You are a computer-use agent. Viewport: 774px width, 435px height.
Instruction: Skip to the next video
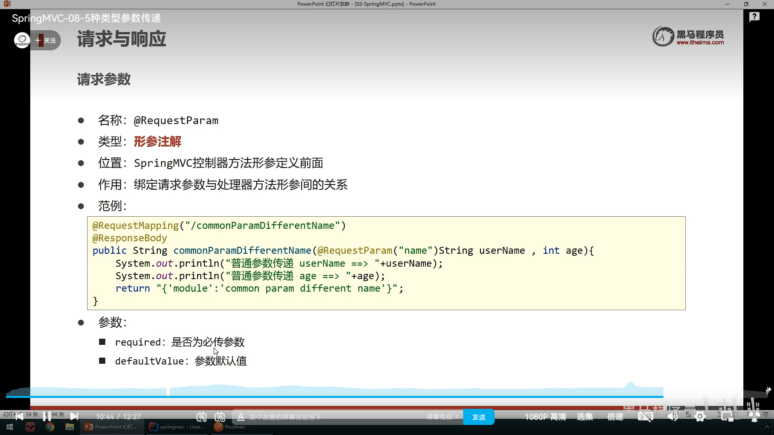74,416
